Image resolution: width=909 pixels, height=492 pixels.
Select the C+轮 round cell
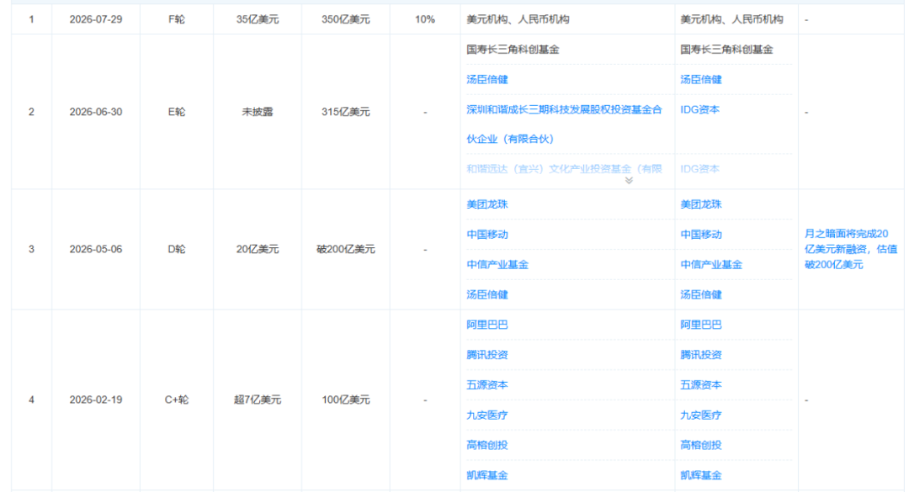[177, 399]
